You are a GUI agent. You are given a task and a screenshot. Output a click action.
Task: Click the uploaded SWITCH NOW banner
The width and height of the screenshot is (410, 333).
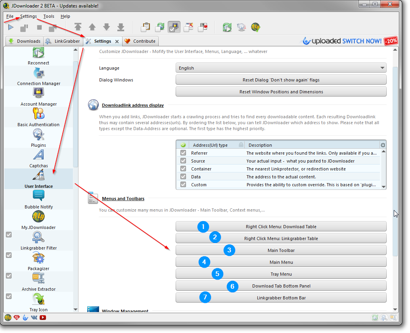point(350,41)
